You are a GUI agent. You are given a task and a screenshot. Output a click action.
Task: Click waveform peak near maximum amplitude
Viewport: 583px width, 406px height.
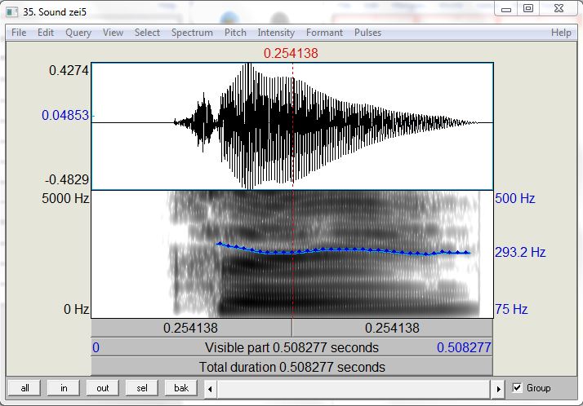pyautogui.click(x=249, y=65)
